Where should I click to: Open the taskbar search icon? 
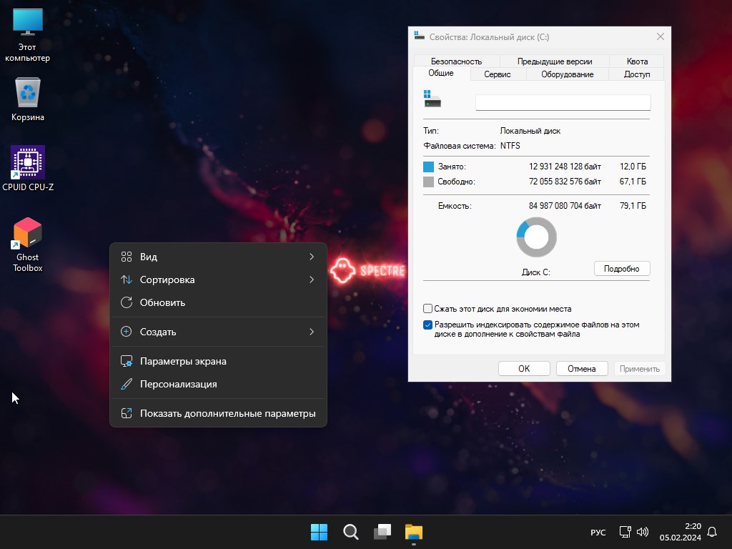(x=350, y=532)
